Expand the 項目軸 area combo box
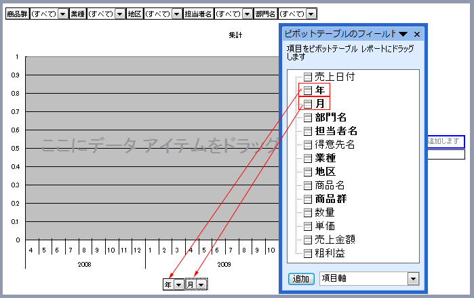This screenshot has height=298, width=474. [x=413, y=279]
